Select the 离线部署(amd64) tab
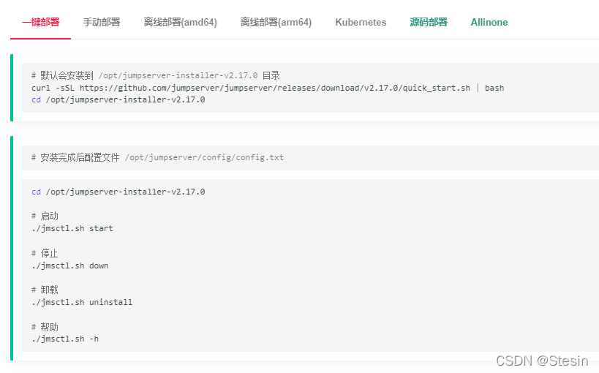 pos(180,22)
